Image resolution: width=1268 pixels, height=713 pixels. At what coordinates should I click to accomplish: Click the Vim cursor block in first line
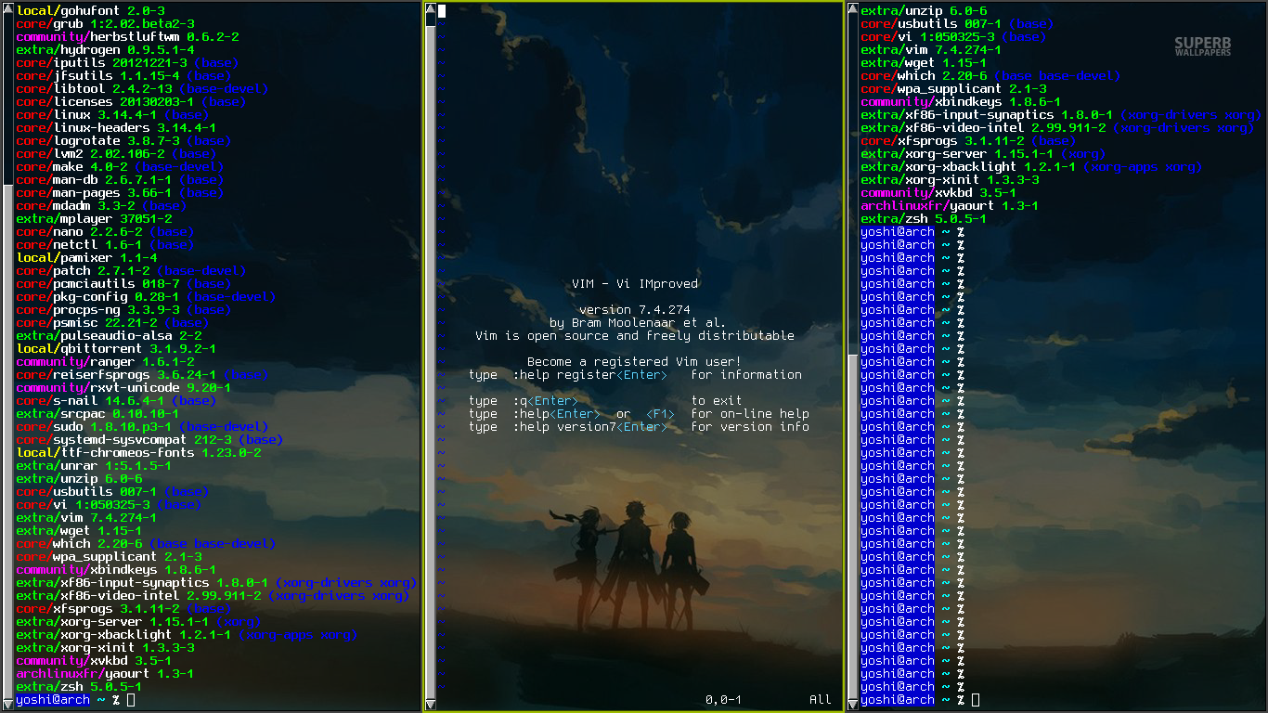click(x=442, y=11)
